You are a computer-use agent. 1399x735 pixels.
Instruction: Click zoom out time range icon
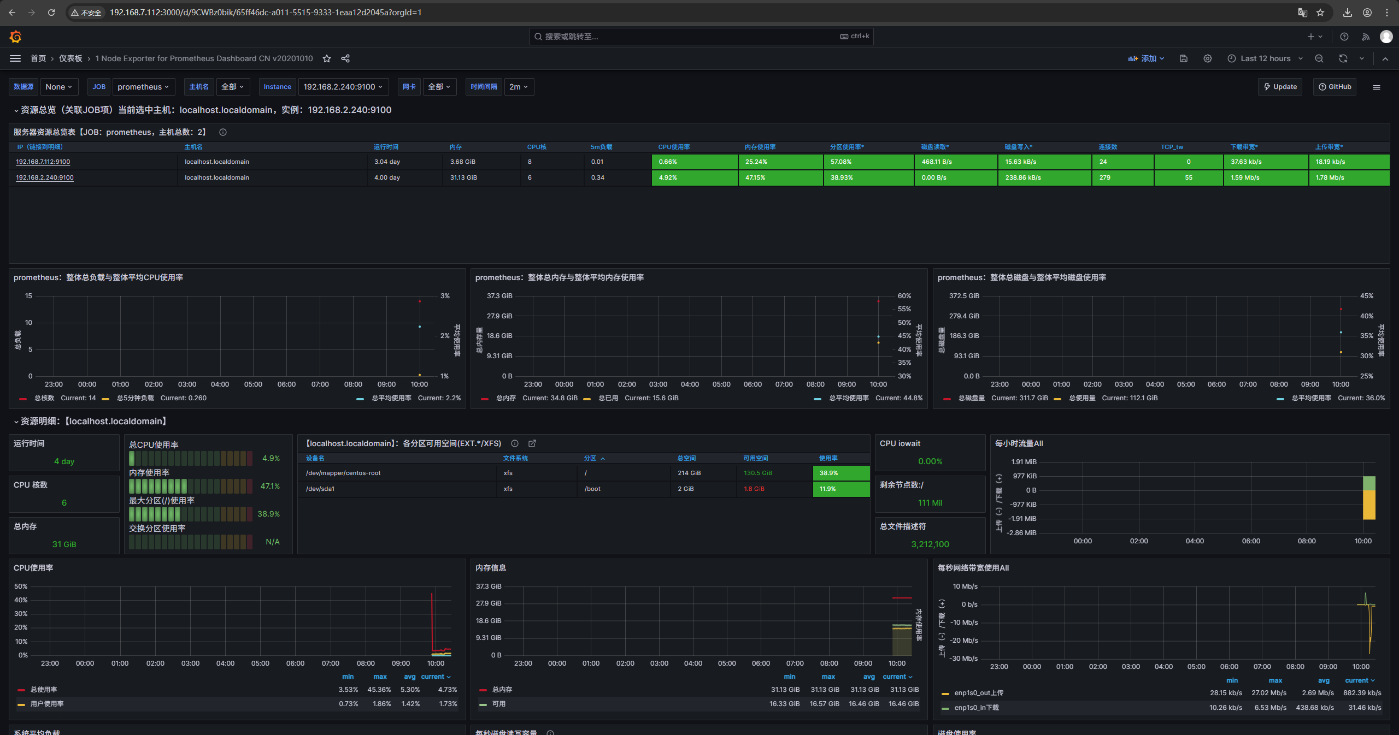(x=1319, y=58)
